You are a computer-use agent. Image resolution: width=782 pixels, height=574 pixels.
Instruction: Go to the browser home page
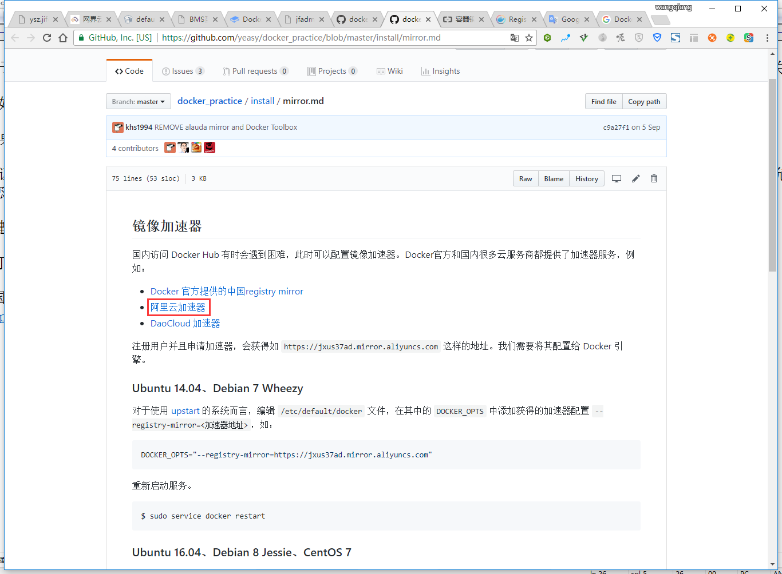pyautogui.click(x=63, y=38)
